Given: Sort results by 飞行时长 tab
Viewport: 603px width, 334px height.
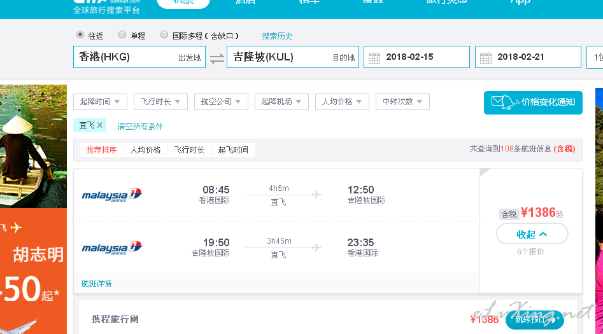Looking at the screenshot, I should pyautogui.click(x=189, y=150).
